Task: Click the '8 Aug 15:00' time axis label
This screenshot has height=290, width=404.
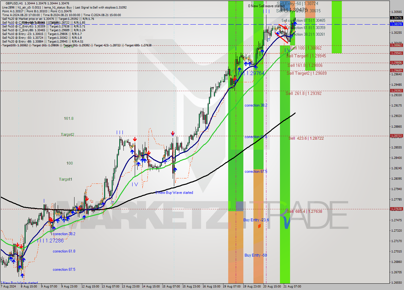Action: tap(29, 287)
